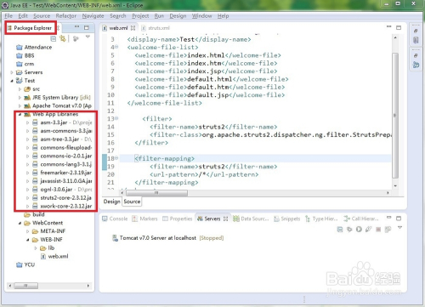Minimize the Package Explorer panel
This screenshot has height=307, width=425.
pyautogui.click(x=76, y=27)
